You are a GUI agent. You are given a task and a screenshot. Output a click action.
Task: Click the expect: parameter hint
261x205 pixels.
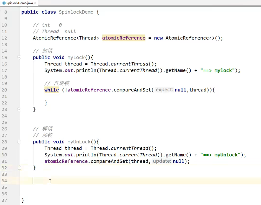pyautogui.click(x=164, y=90)
